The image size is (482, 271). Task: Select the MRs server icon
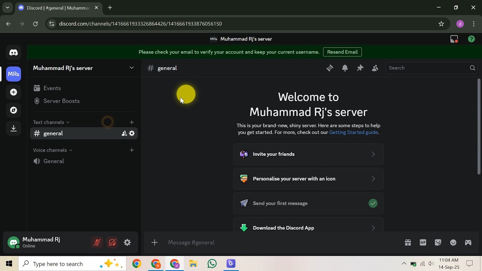(14, 74)
